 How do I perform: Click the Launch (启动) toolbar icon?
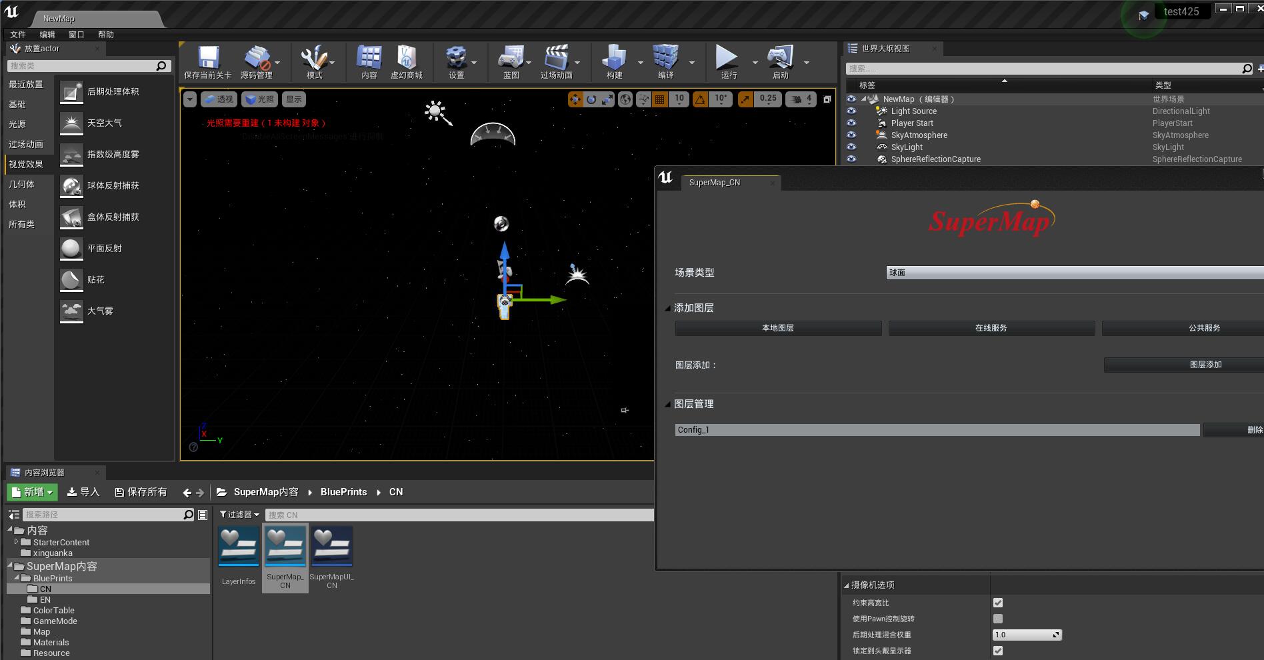point(780,58)
